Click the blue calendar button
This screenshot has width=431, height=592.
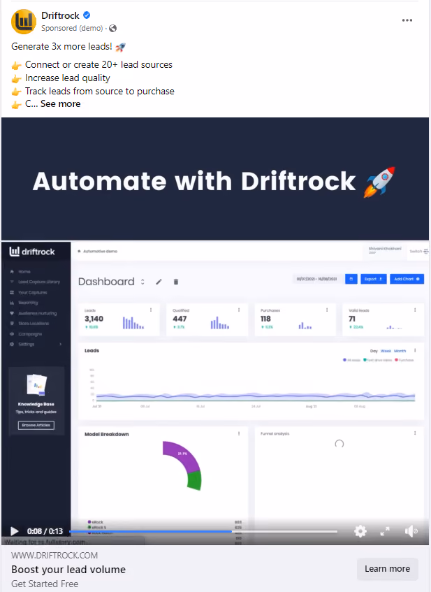[x=351, y=279]
